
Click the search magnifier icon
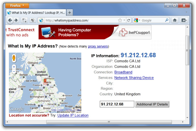(167, 20)
